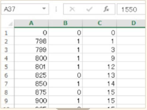Click the formula bar field showing 1550
This screenshot has width=147, height=110.
131,9
